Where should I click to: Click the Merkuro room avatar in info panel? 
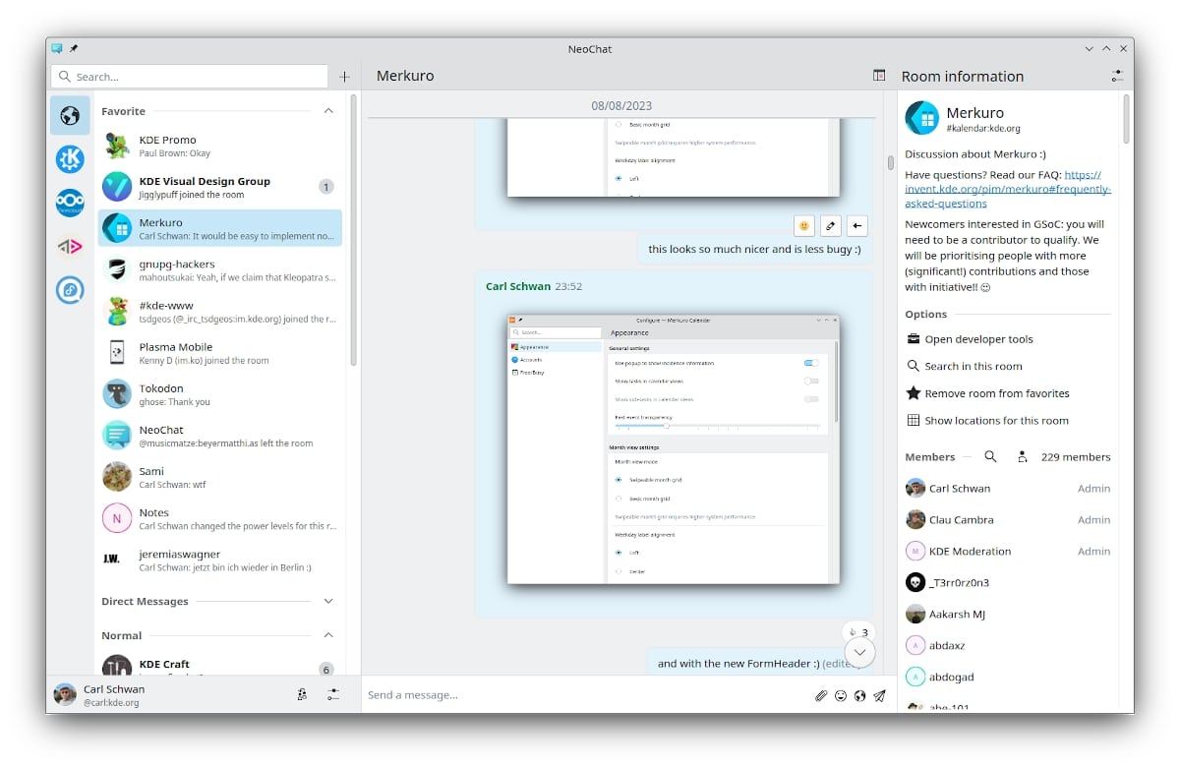[922, 118]
